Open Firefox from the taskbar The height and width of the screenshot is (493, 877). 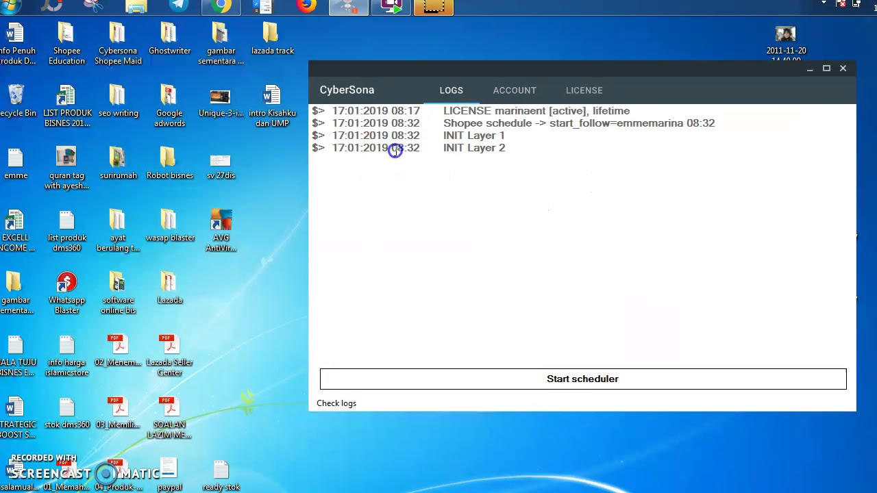pyautogui.click(x=306, y=7)
